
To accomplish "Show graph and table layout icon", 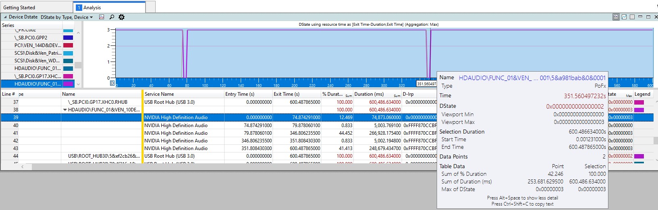I will [x=616, y=17].
